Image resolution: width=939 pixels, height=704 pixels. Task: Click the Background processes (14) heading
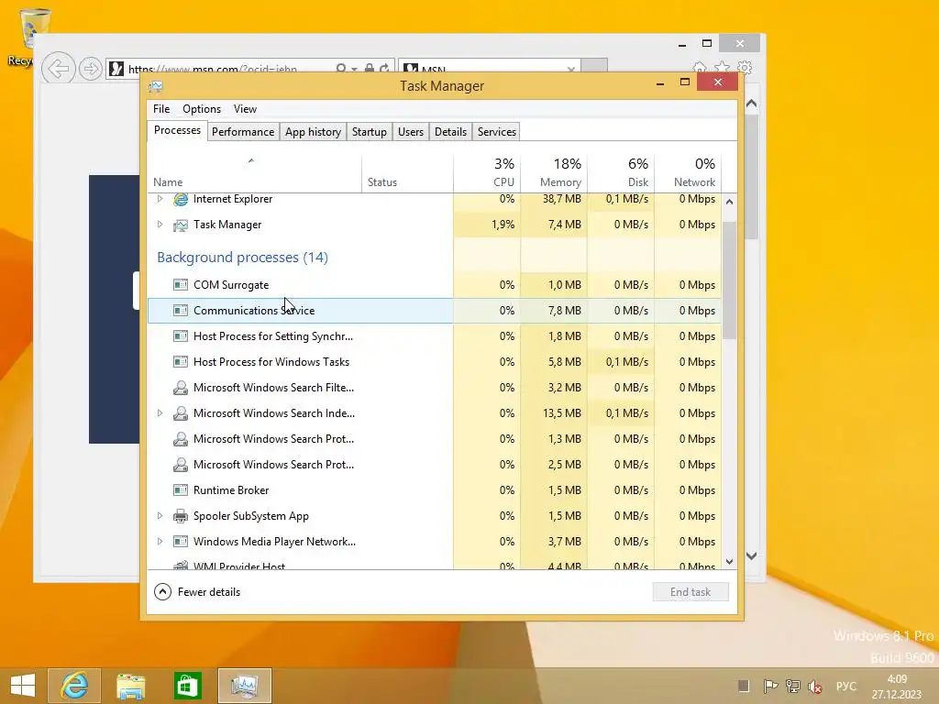coord(242,258)
